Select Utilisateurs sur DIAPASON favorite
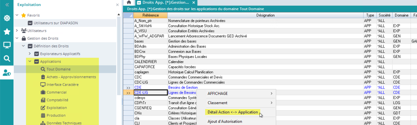This screenshot has width=417, height=125. (56, 23)
